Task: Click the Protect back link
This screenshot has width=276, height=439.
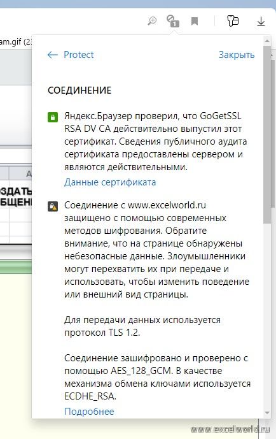Action: coord(78,55)
